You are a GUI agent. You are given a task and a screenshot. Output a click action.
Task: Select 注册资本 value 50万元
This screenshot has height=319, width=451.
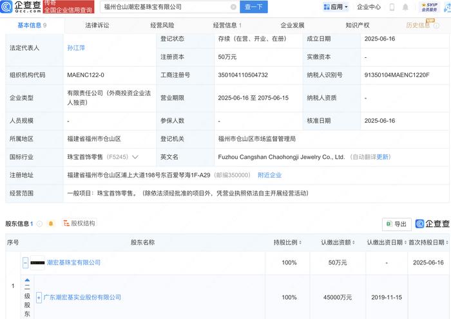(x=227, y=57)
